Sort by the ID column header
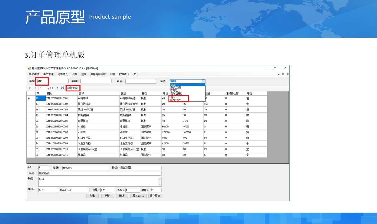377x224 pixels. pos(41,93)
